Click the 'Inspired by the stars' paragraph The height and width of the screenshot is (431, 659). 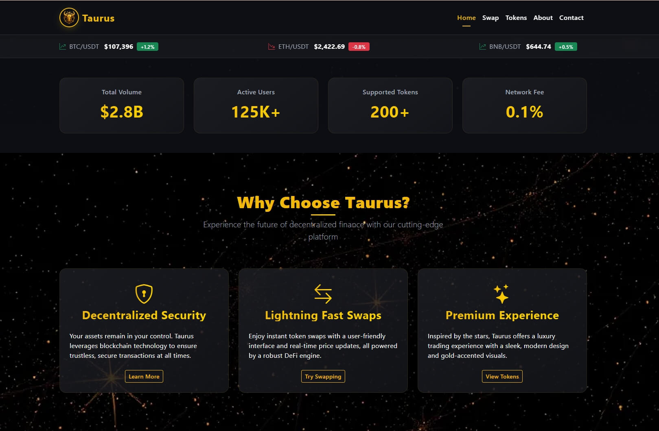tap(498, 346)
